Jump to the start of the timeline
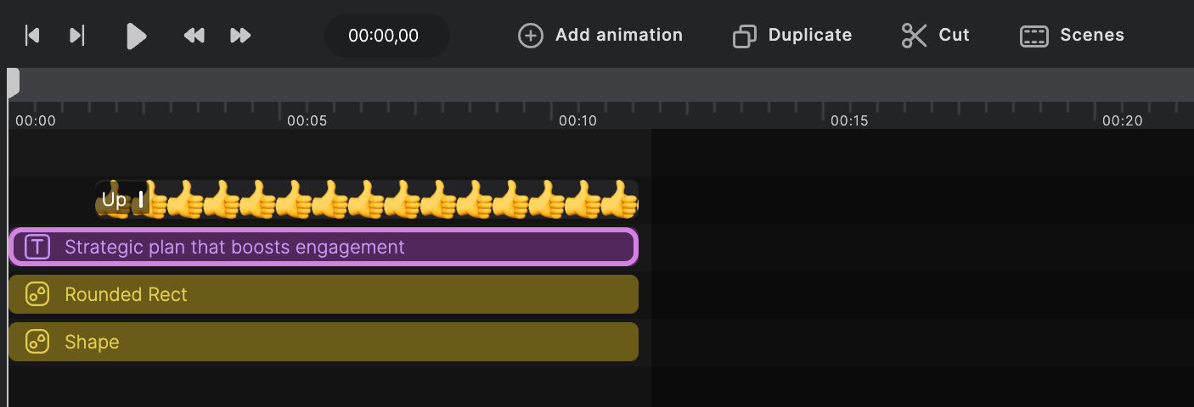Viewport: 1194px width, 407px height. coord(32,35)
